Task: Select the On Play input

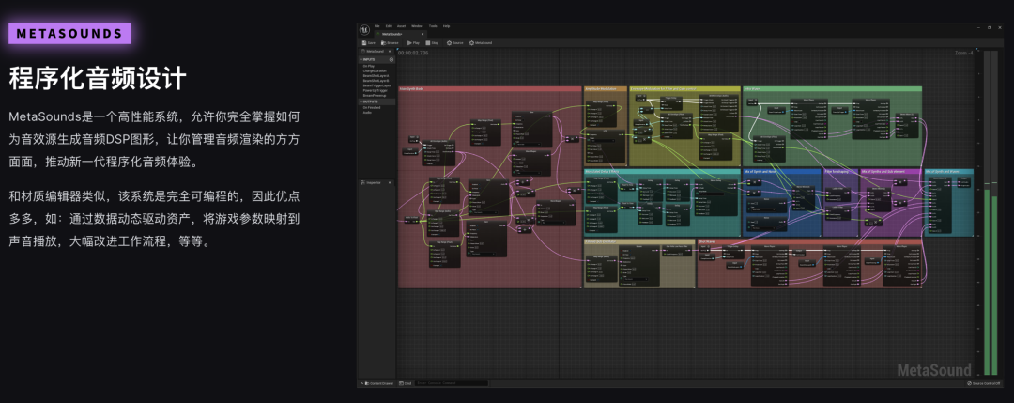Action: tap(369, 66)
